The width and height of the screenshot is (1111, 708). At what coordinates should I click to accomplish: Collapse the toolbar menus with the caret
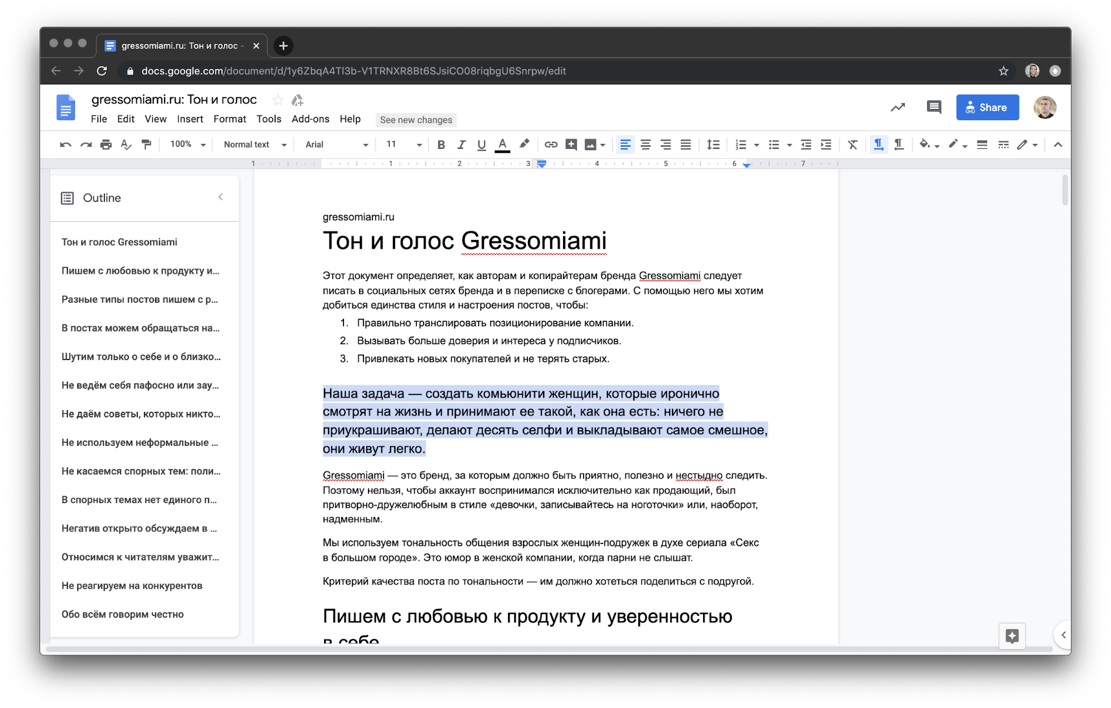click(x=1058, y=144)
